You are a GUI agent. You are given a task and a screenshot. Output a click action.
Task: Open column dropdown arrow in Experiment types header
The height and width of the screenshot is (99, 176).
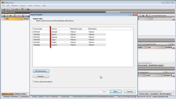pos(174,19)
